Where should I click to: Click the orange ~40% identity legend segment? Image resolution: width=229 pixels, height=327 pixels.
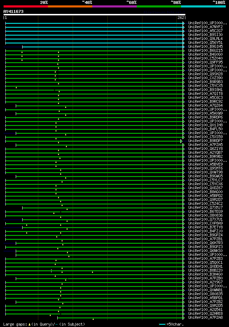[x=70, y=6]
